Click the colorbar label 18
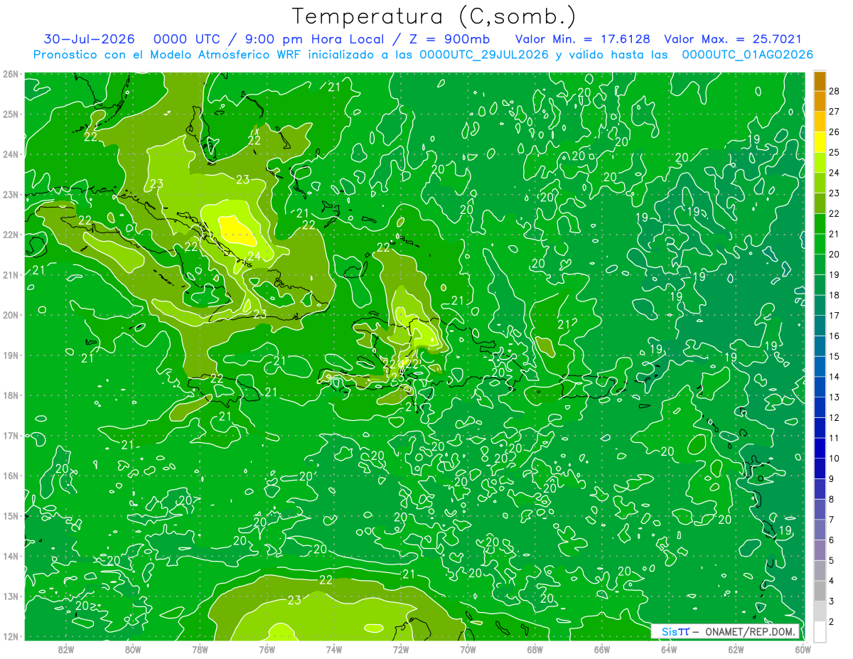This screenshot has height=659, width=853. point(835,295)
